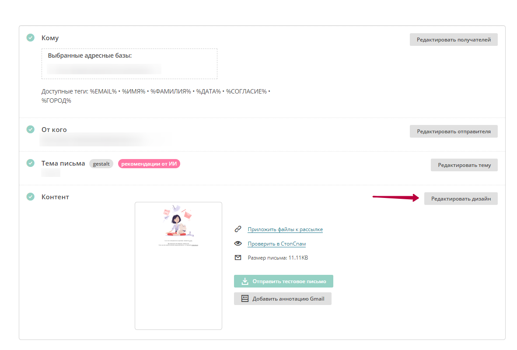Open the Приложить файлы к рассылке link
The height and width of the screenshot is (350, 517).
coord(285,229)
